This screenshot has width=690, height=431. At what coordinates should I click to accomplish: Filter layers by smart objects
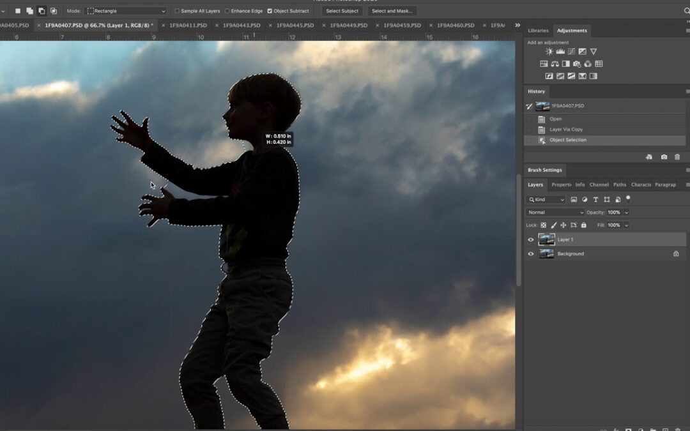(x=618, y=200)
